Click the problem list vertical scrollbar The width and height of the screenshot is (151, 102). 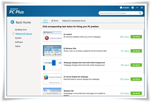pyautogui.click(x=144, y=52)
